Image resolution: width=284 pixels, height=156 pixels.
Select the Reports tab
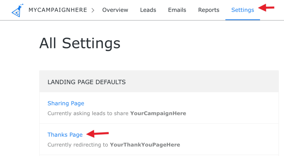[x=209, y=10]
